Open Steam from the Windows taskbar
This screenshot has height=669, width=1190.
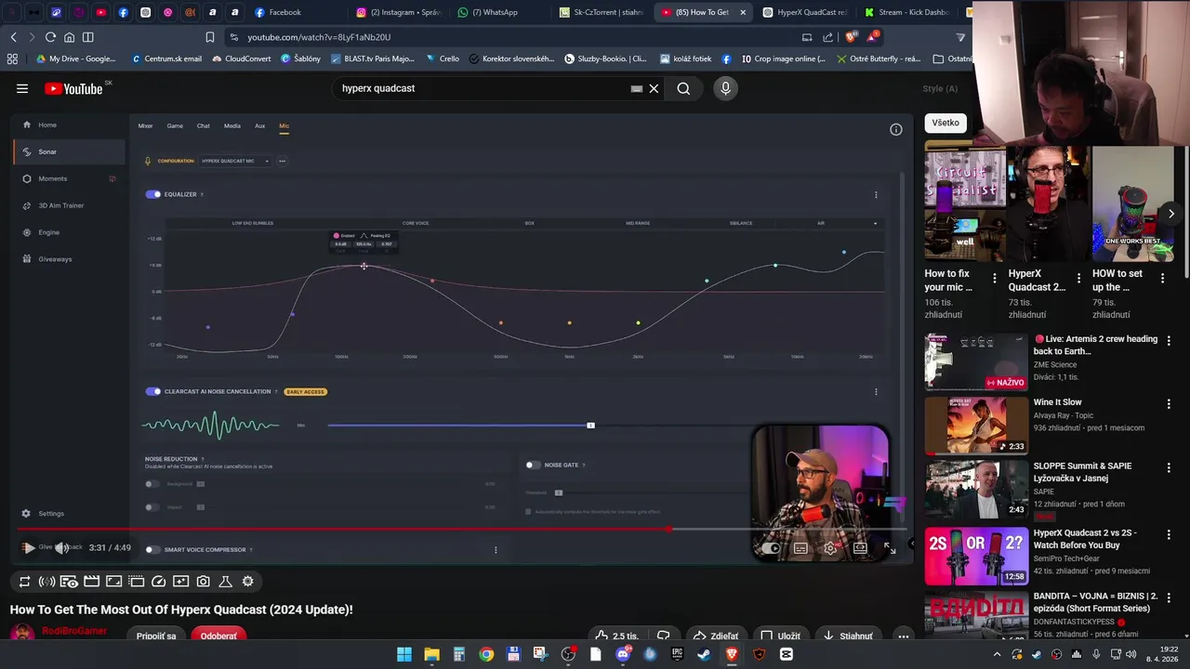click(x=704, y=654)
